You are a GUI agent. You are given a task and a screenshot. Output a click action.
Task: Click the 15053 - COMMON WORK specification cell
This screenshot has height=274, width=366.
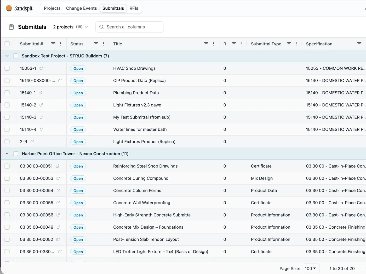click(336, 68)
